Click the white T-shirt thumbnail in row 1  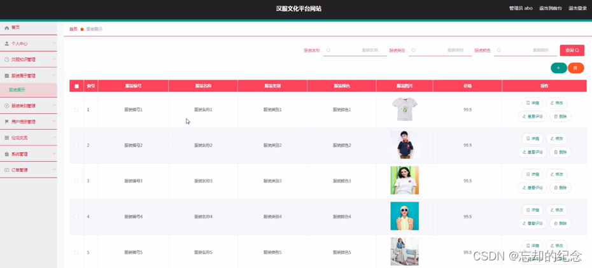coord(404,109)
